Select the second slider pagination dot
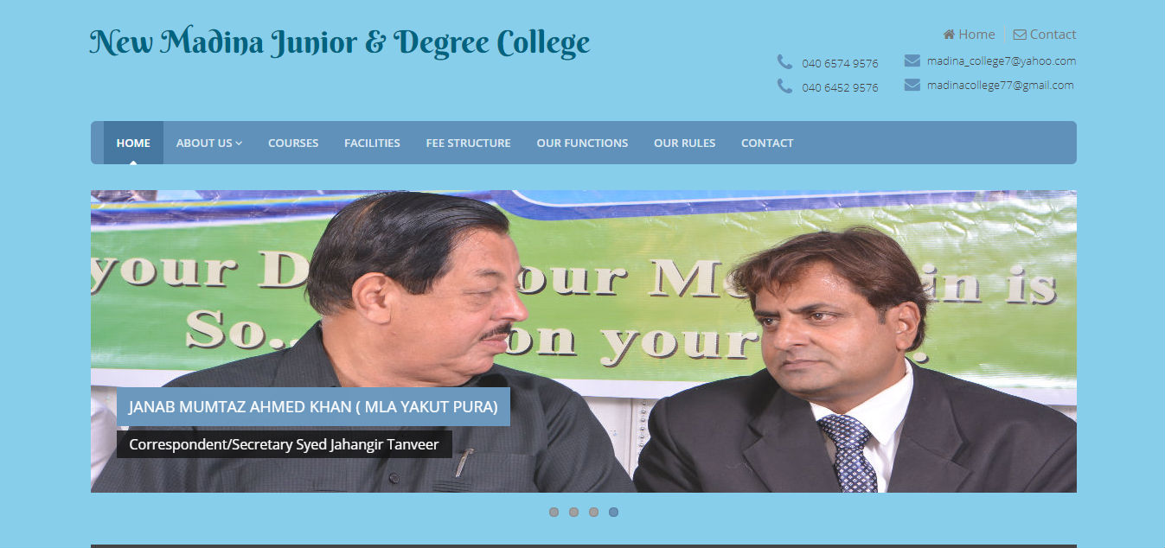Image resolution: width=1165 pixels, height=548 pixels. [573, 512]
